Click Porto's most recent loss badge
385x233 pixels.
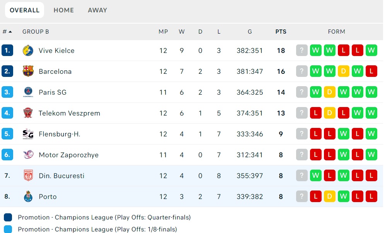371,197
